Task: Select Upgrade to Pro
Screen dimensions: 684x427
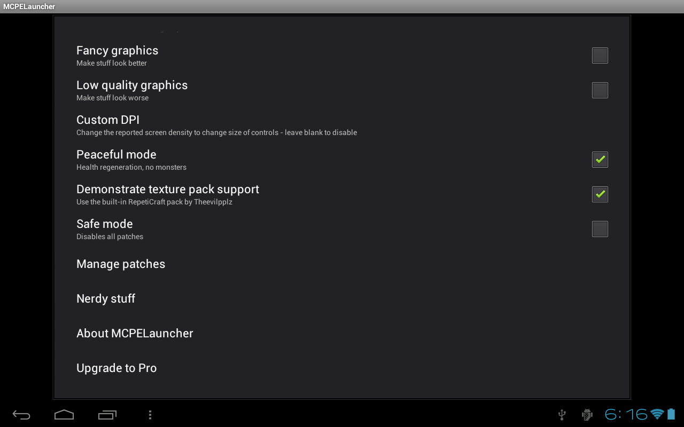Action: click(x=116, y=368)
